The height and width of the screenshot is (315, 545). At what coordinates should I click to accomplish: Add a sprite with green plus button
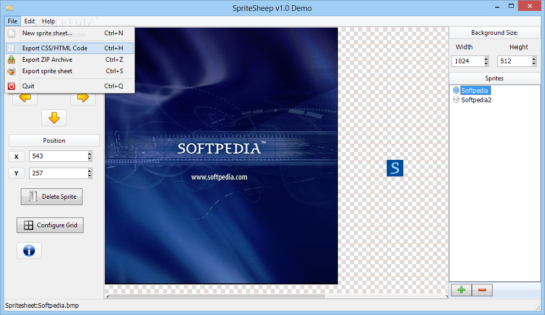461,290
